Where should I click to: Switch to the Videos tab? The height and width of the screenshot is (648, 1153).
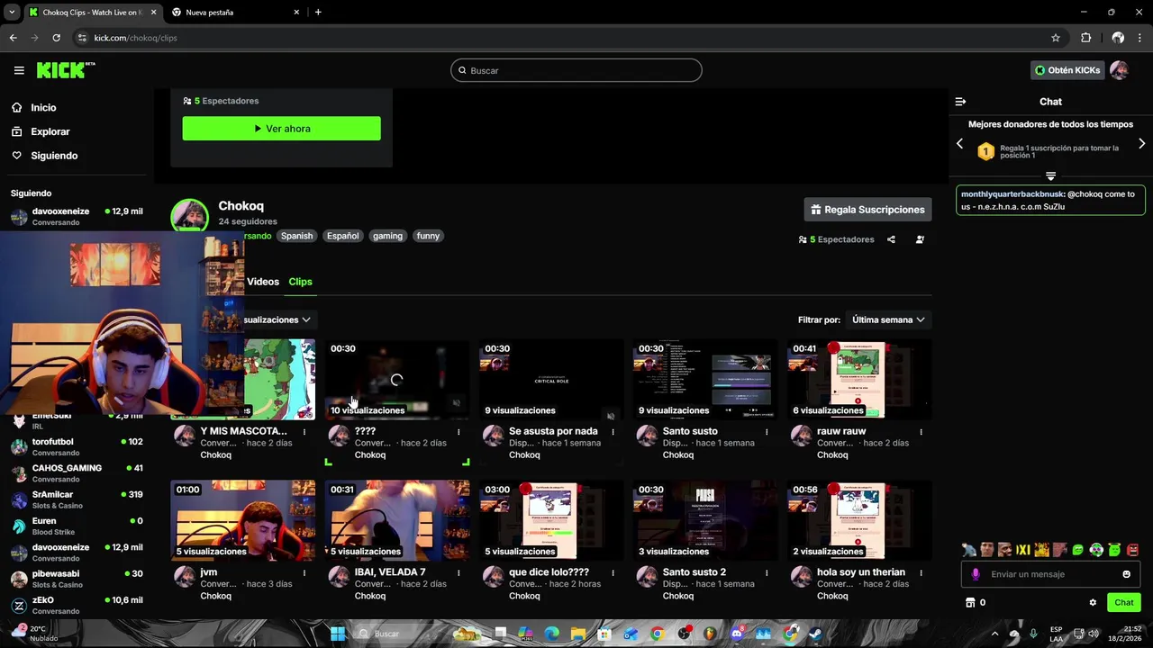pyautogui.click(x=263, y=282)
